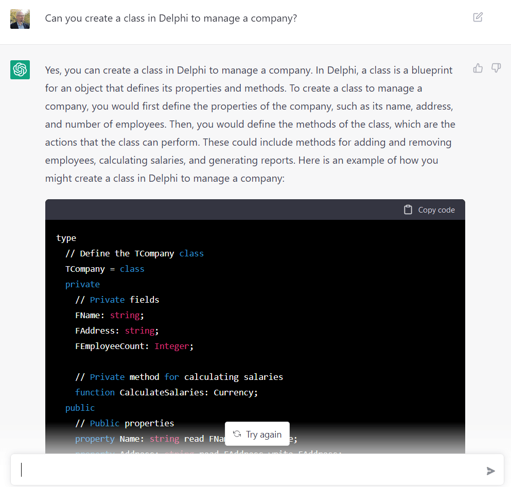Image resolution: width=511 pixels, height=487 pixels.
Task: Click the user profile avatar photo
Action: point(20,19)
